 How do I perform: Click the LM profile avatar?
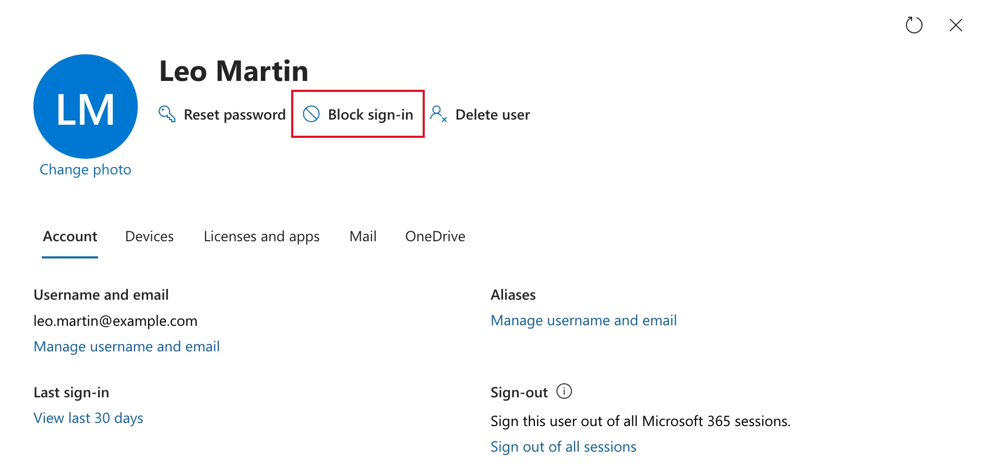(86, 107)
